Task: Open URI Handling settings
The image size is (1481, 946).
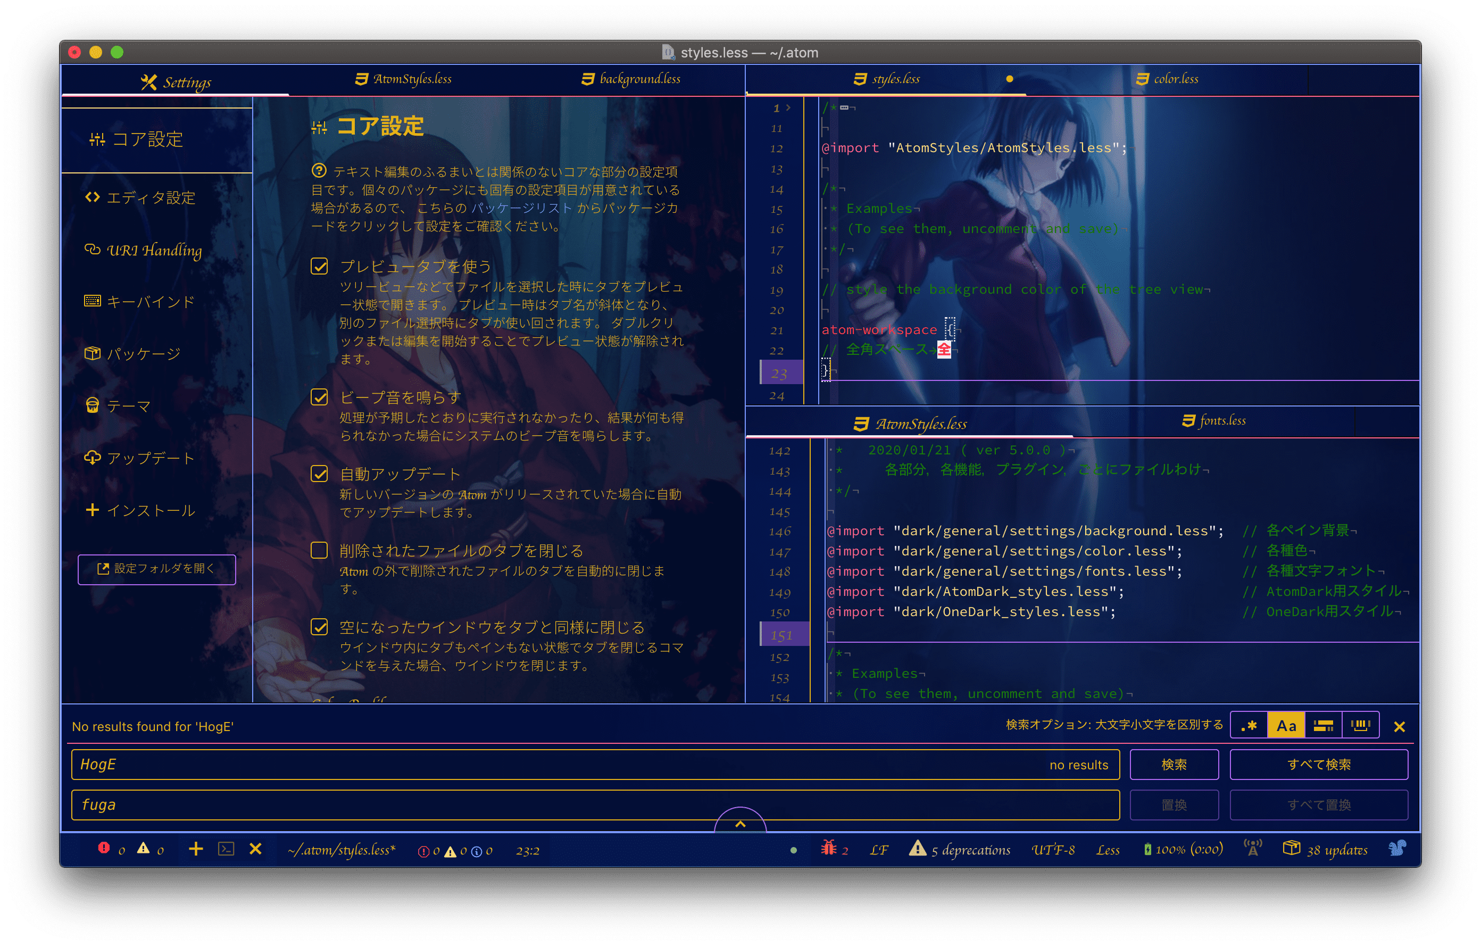Action: point(143,251)
